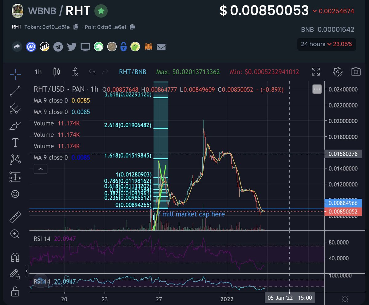
Task: Select the pitchfork drawing tool
Action: pos(15,108)
